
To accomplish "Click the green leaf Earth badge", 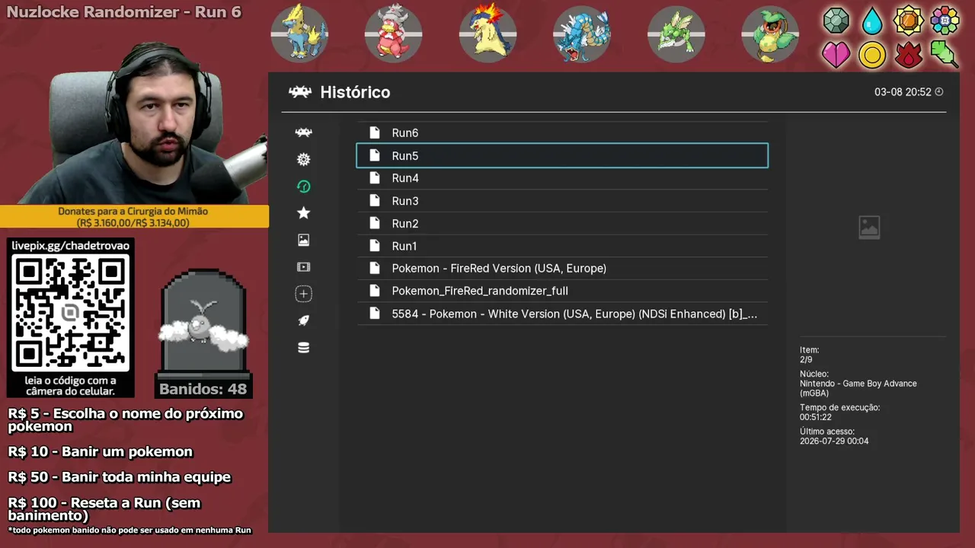I will (945, 55).
